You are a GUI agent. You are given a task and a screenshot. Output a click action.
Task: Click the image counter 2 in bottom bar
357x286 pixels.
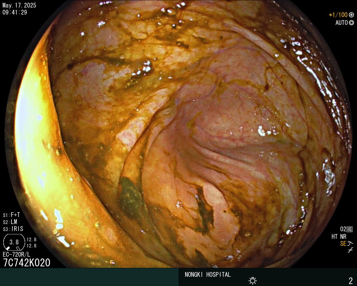click(x=351, y=280)
